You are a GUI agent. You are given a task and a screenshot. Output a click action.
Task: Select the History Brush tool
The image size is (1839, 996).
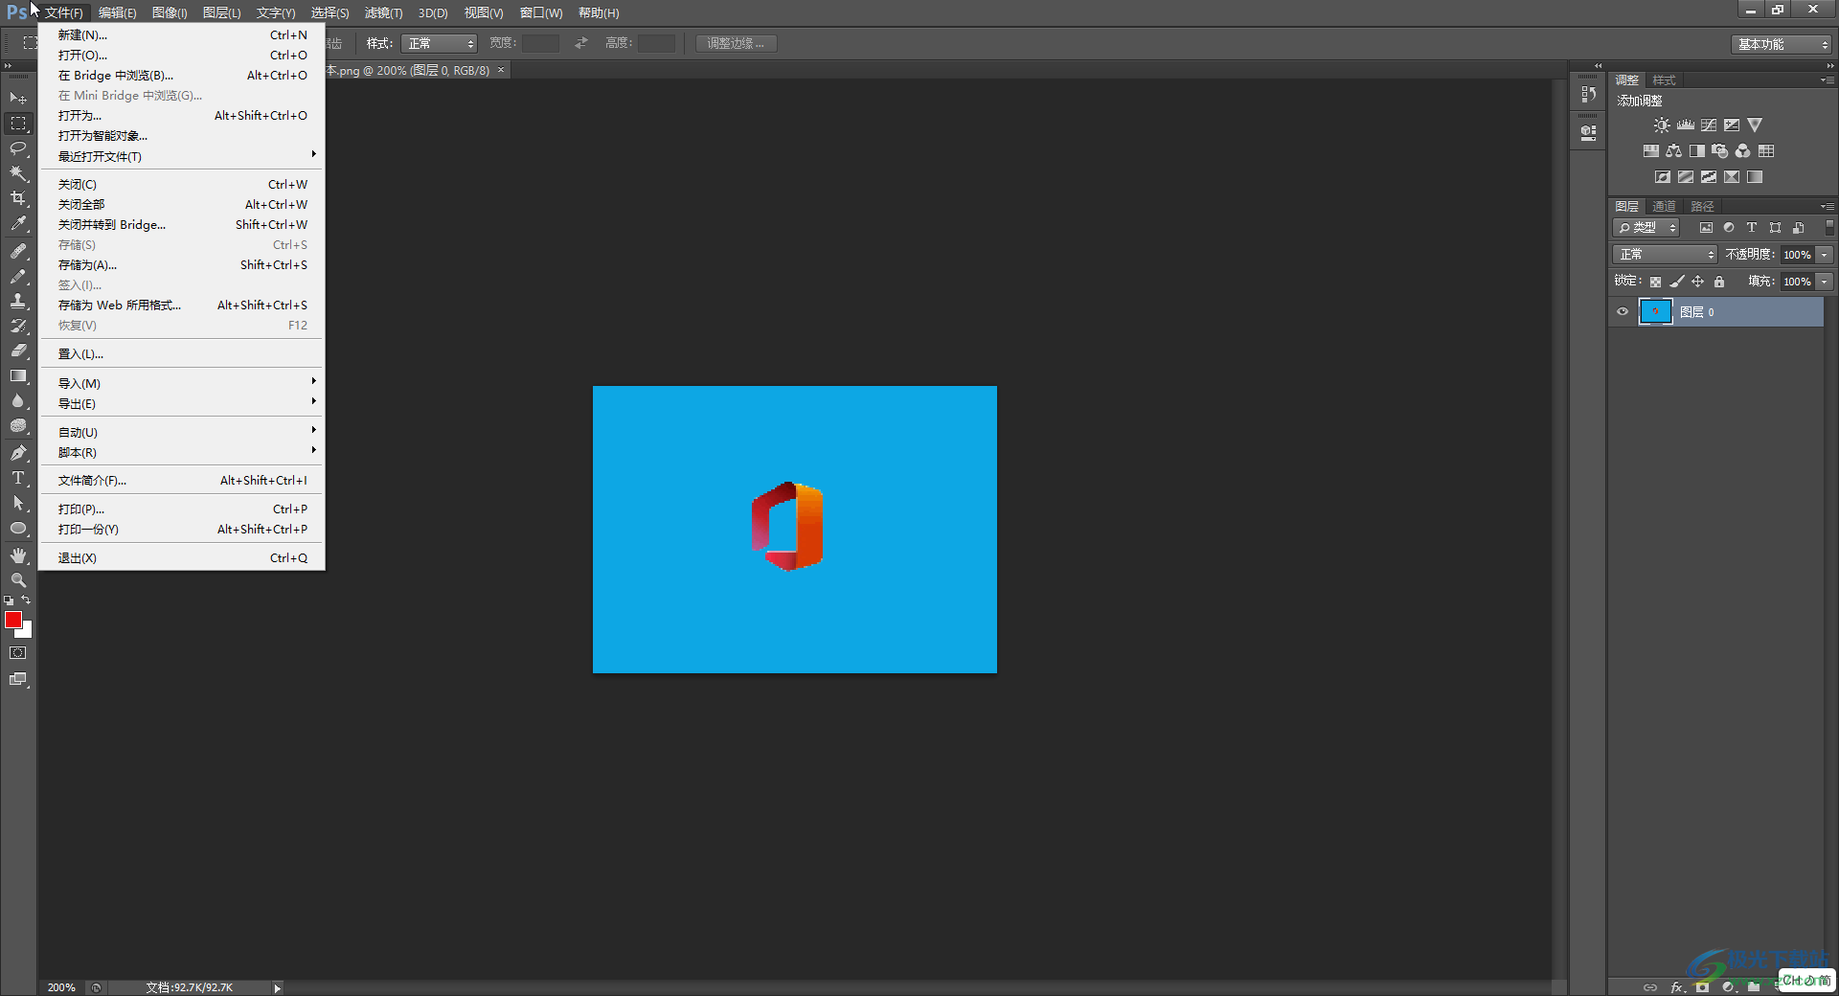[x=18, y=326]
